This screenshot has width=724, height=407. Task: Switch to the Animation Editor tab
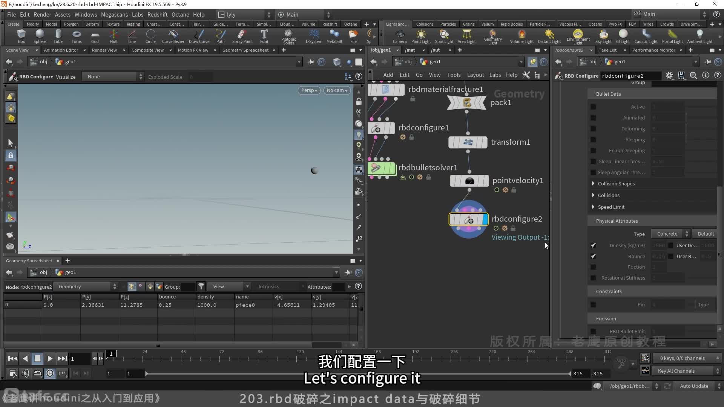[61, 50]
